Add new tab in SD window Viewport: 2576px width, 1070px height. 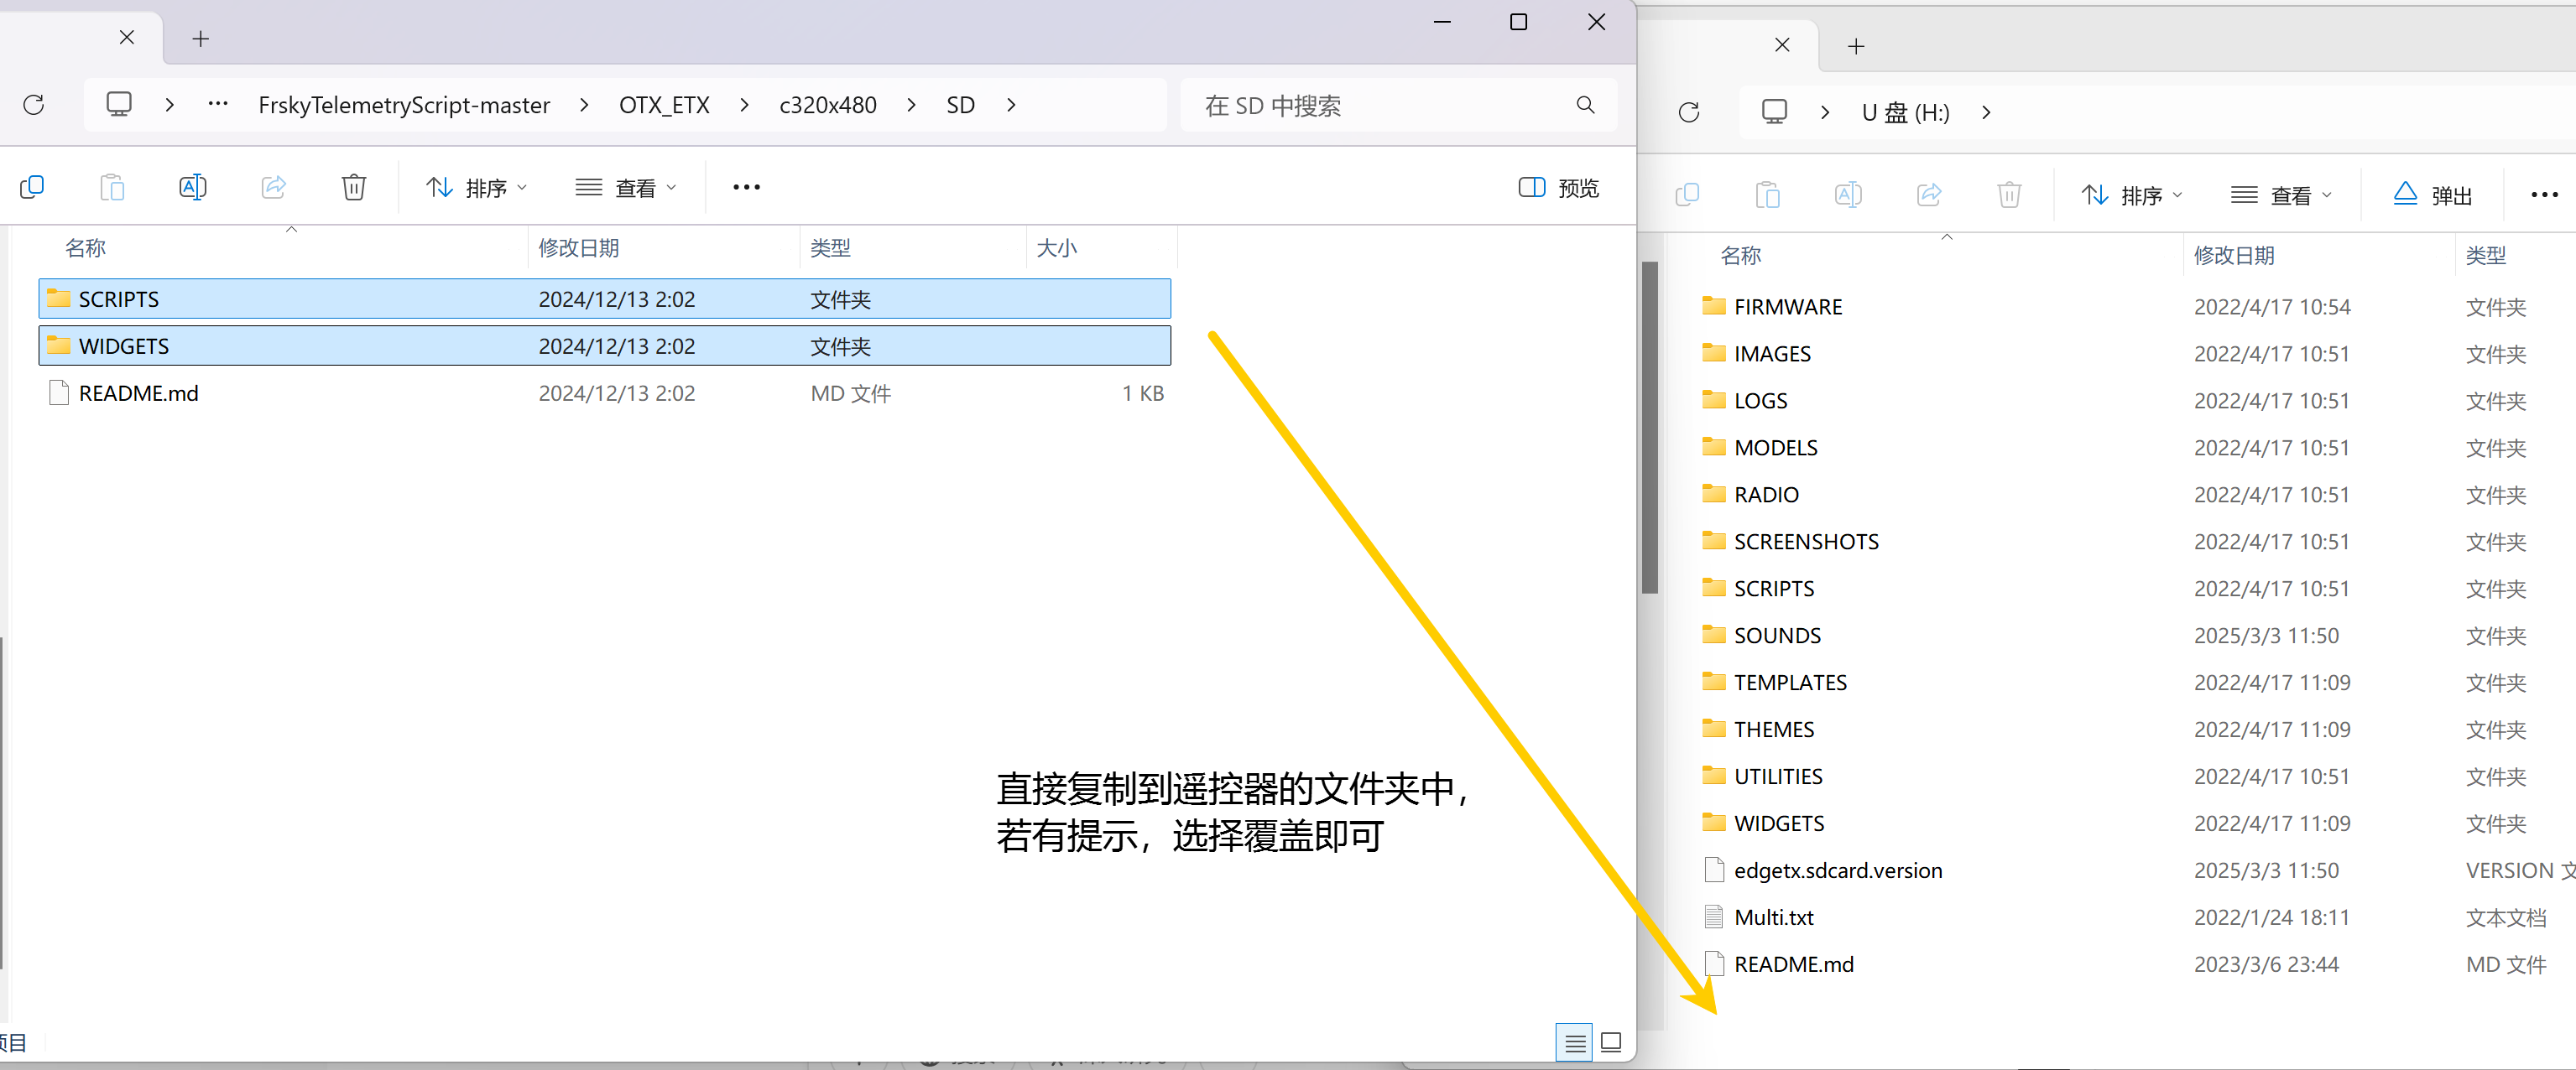tap(200, 39)
